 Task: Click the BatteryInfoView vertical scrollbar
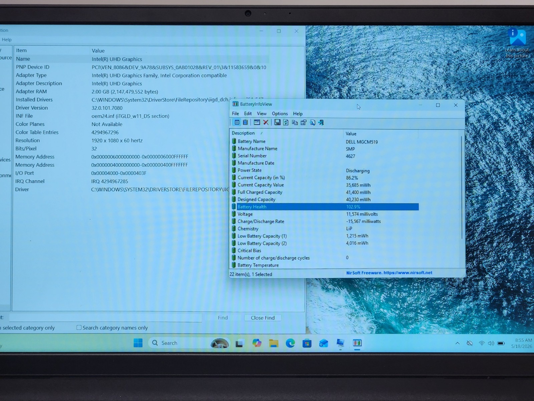[x=462, y=187]
